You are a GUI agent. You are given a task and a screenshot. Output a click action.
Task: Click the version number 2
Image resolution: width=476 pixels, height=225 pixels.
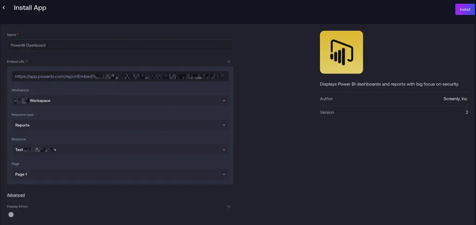(467, 112)
